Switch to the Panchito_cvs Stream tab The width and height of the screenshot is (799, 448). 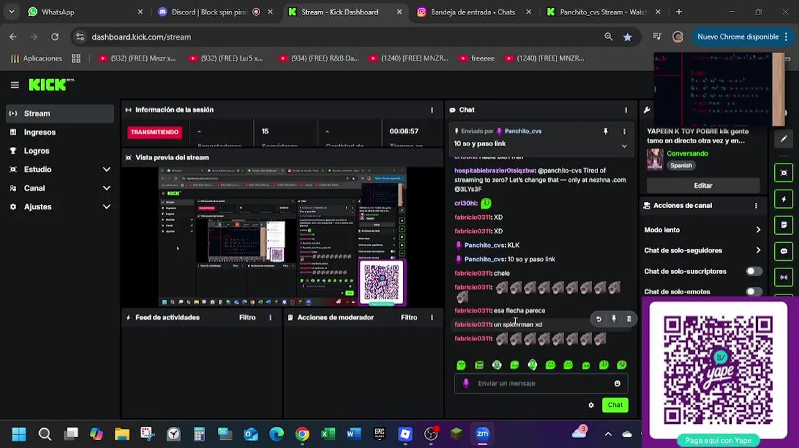[x=602, y=12]
